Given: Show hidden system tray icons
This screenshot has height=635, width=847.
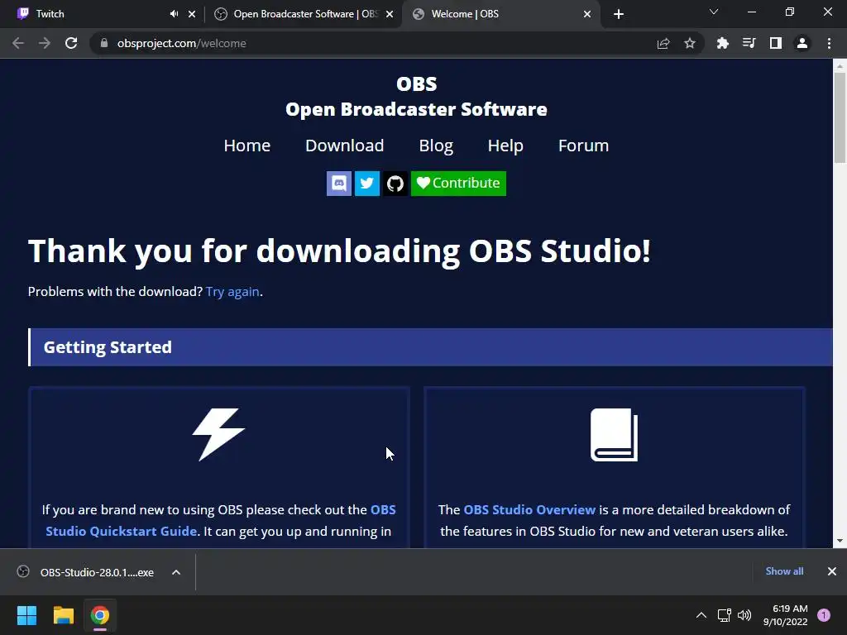Looking at the screenshot, I should pos(701,615).
